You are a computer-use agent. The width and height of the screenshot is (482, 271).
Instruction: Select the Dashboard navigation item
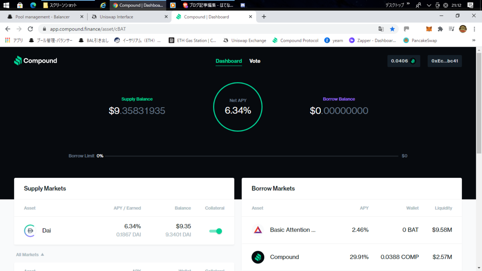point(229,61)
